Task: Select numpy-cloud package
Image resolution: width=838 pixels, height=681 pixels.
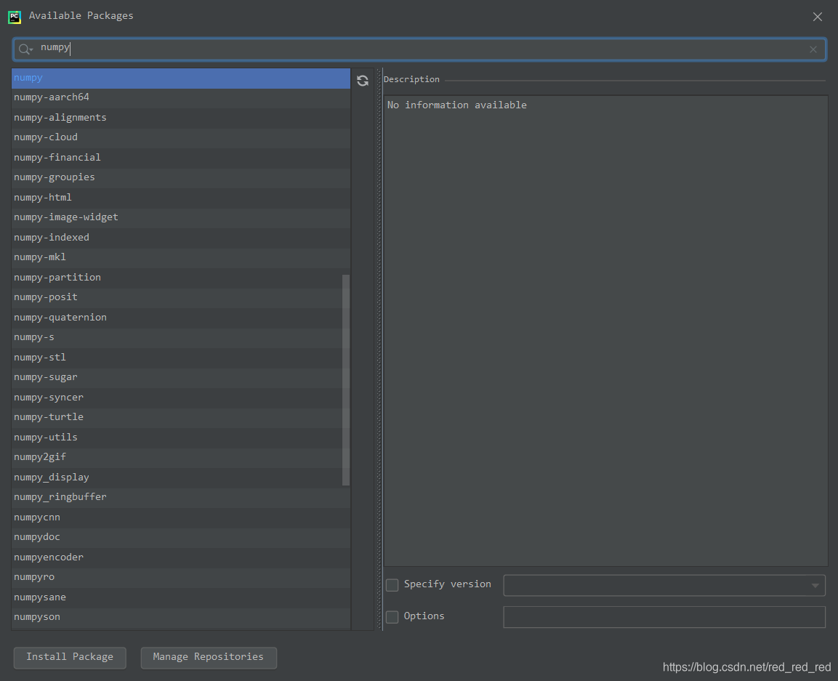Action: point(181,138)
